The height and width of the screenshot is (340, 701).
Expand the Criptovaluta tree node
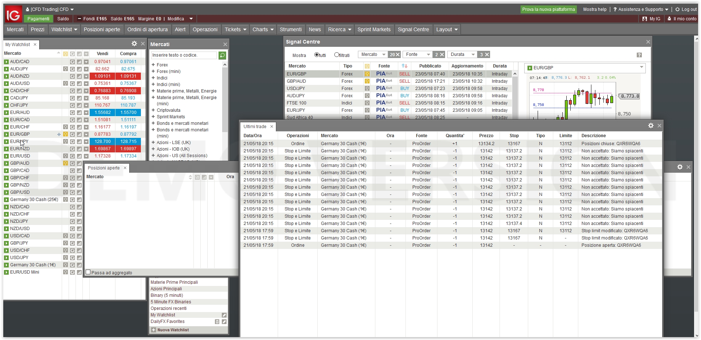153,110
